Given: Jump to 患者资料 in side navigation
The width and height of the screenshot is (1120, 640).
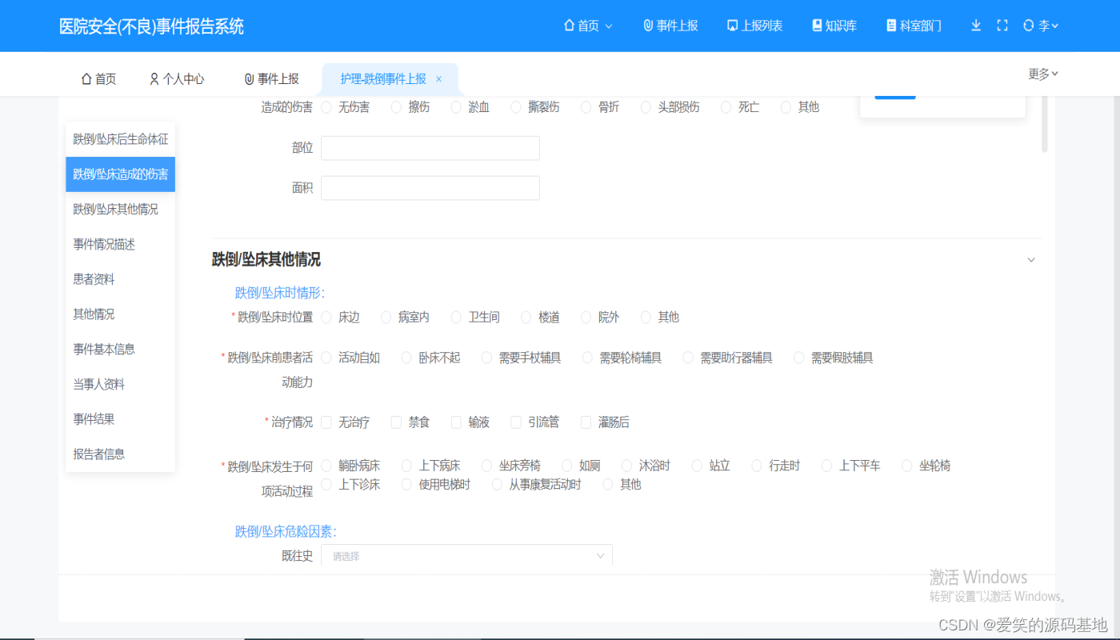Looking at the screenshot, I should point(121,279).
